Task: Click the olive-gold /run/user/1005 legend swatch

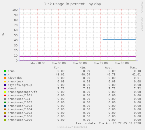Action: (x=5, y=113)
